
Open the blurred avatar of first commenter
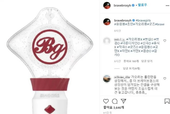(x=107, y=41)
